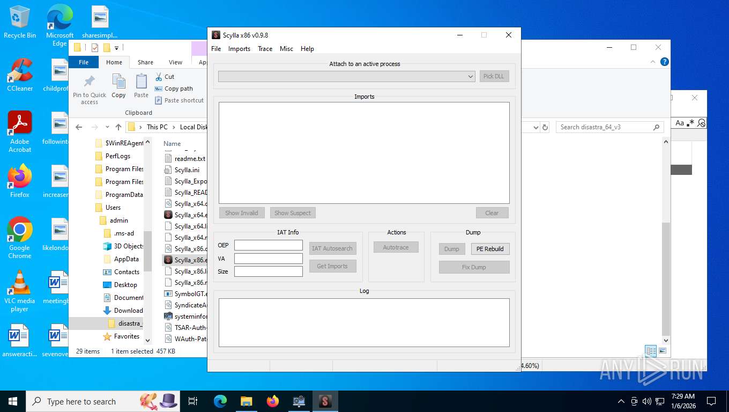Click the PE Rebuild button

tap(490, 249)
